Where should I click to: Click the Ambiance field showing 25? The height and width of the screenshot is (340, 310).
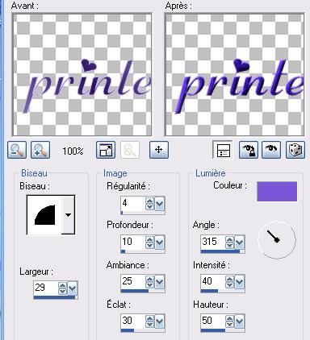tap(133, 282)
